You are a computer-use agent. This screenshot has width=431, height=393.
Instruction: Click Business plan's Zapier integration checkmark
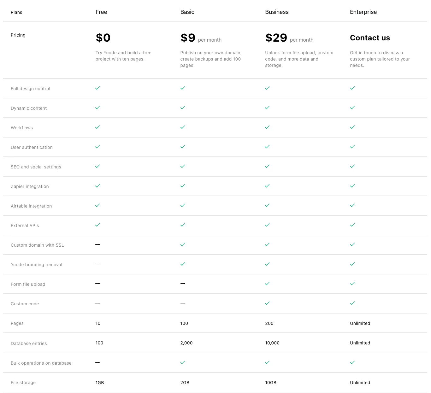[x=267, y=186]
